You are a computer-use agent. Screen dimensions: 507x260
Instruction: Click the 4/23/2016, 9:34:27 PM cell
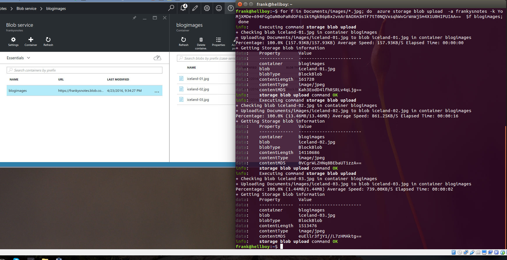[x=124, y=91]
